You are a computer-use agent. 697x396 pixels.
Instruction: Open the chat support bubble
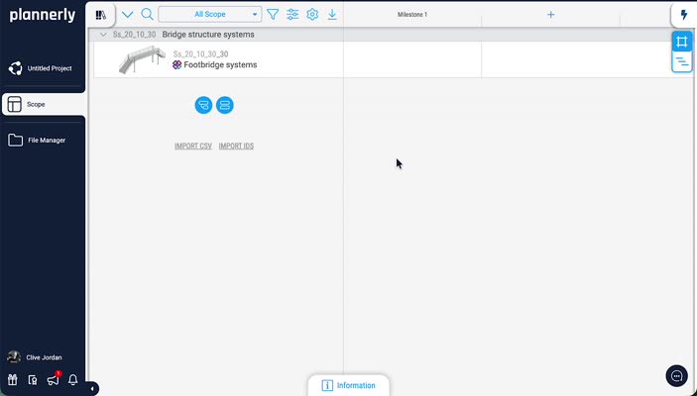pyautogui.click(x=676, y=376)
